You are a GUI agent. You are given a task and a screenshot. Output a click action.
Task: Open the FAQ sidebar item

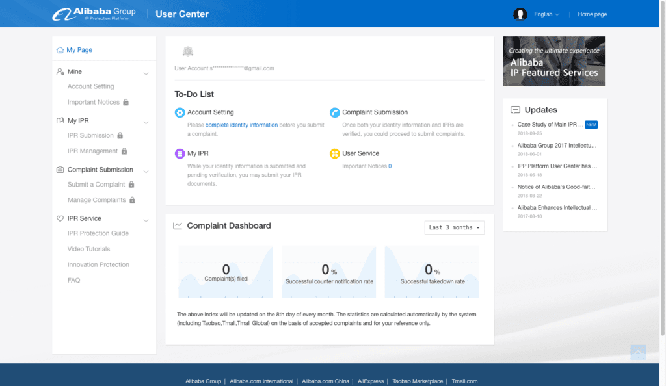pos(73,281)
